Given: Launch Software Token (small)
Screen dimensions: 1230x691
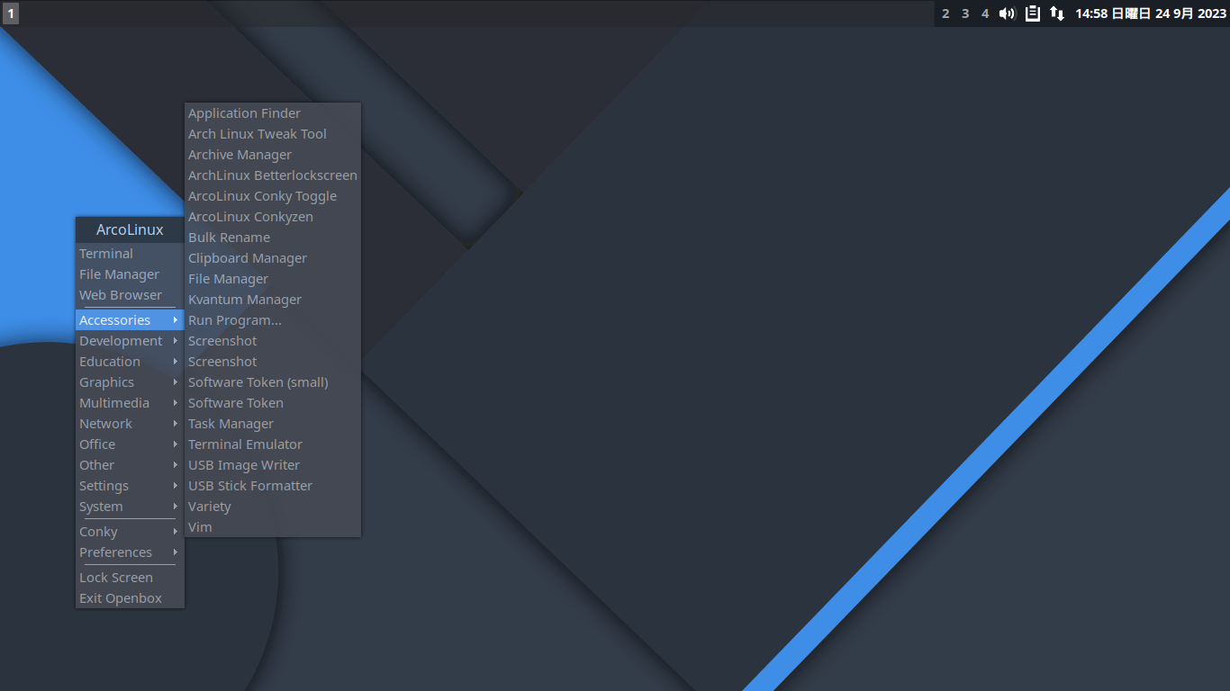Looking at the screenshot, I should pos(273,382).
